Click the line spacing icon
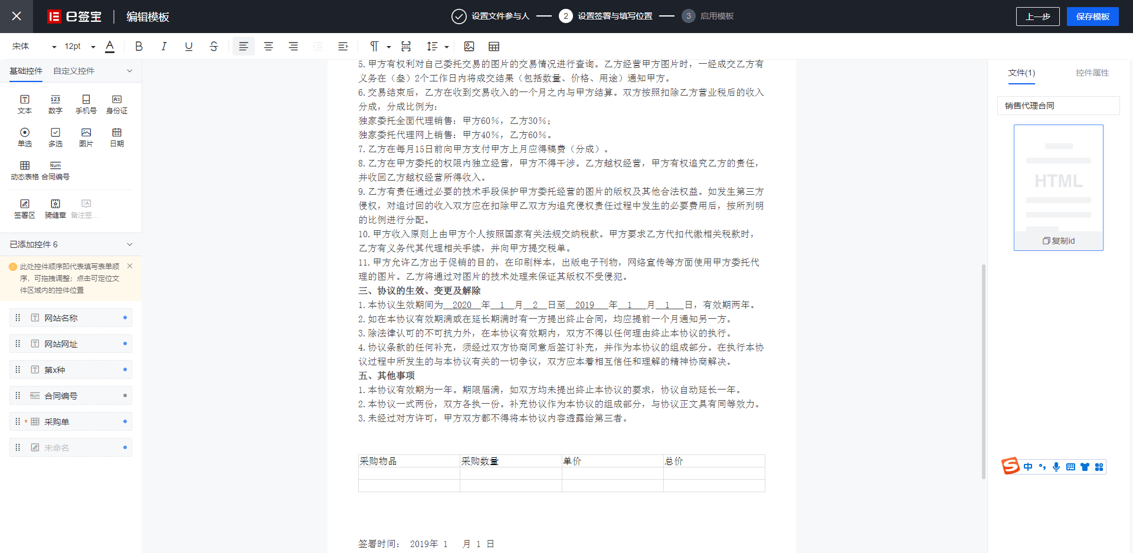Viewport: 1133px width, 553px height. 432,46
